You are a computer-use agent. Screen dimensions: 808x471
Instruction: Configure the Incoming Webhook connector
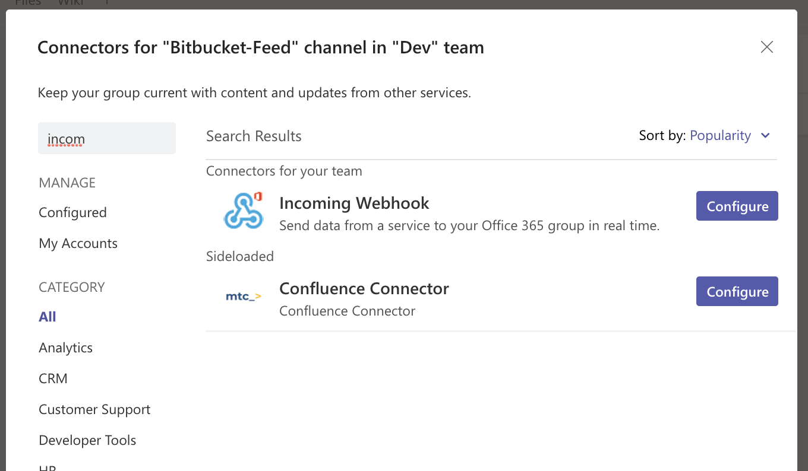coord(737,206)
